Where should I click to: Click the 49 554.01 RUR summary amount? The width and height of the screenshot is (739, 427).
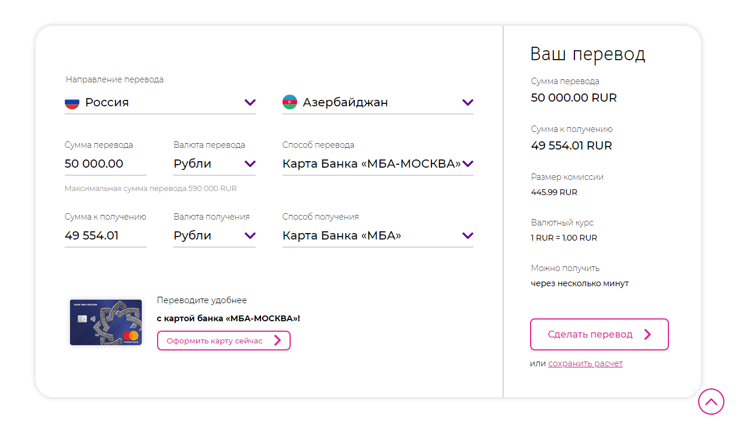click(x=571, y=145)
